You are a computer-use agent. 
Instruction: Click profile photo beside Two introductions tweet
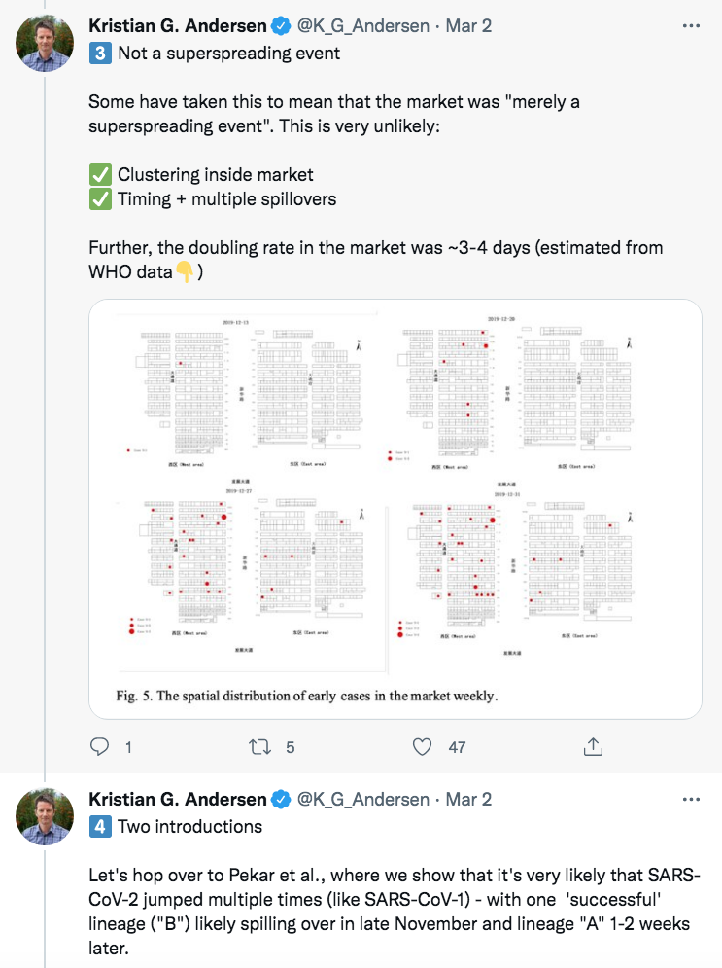pyautogui.click(x=45, y=816)
